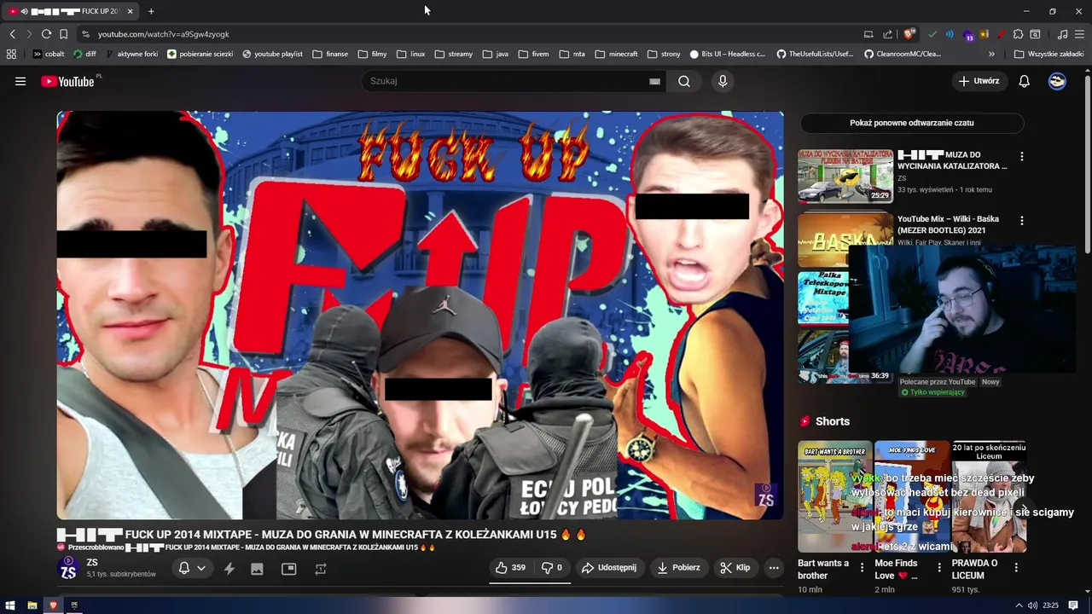Image resolution: width=1092 pixels, height=614 pixels.
Task: Open Wszystkie zakładki folder
Action: (1049, 54)
